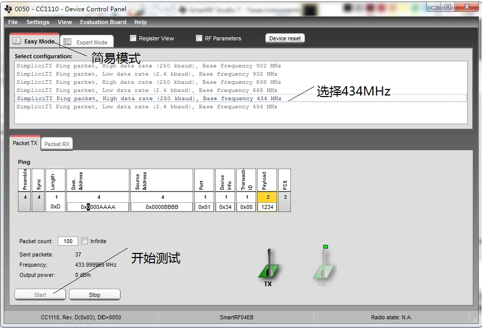Click the Dest. Address 0x0000AAAA field
The width and height of the screenshot is (482, 328).
98,207
